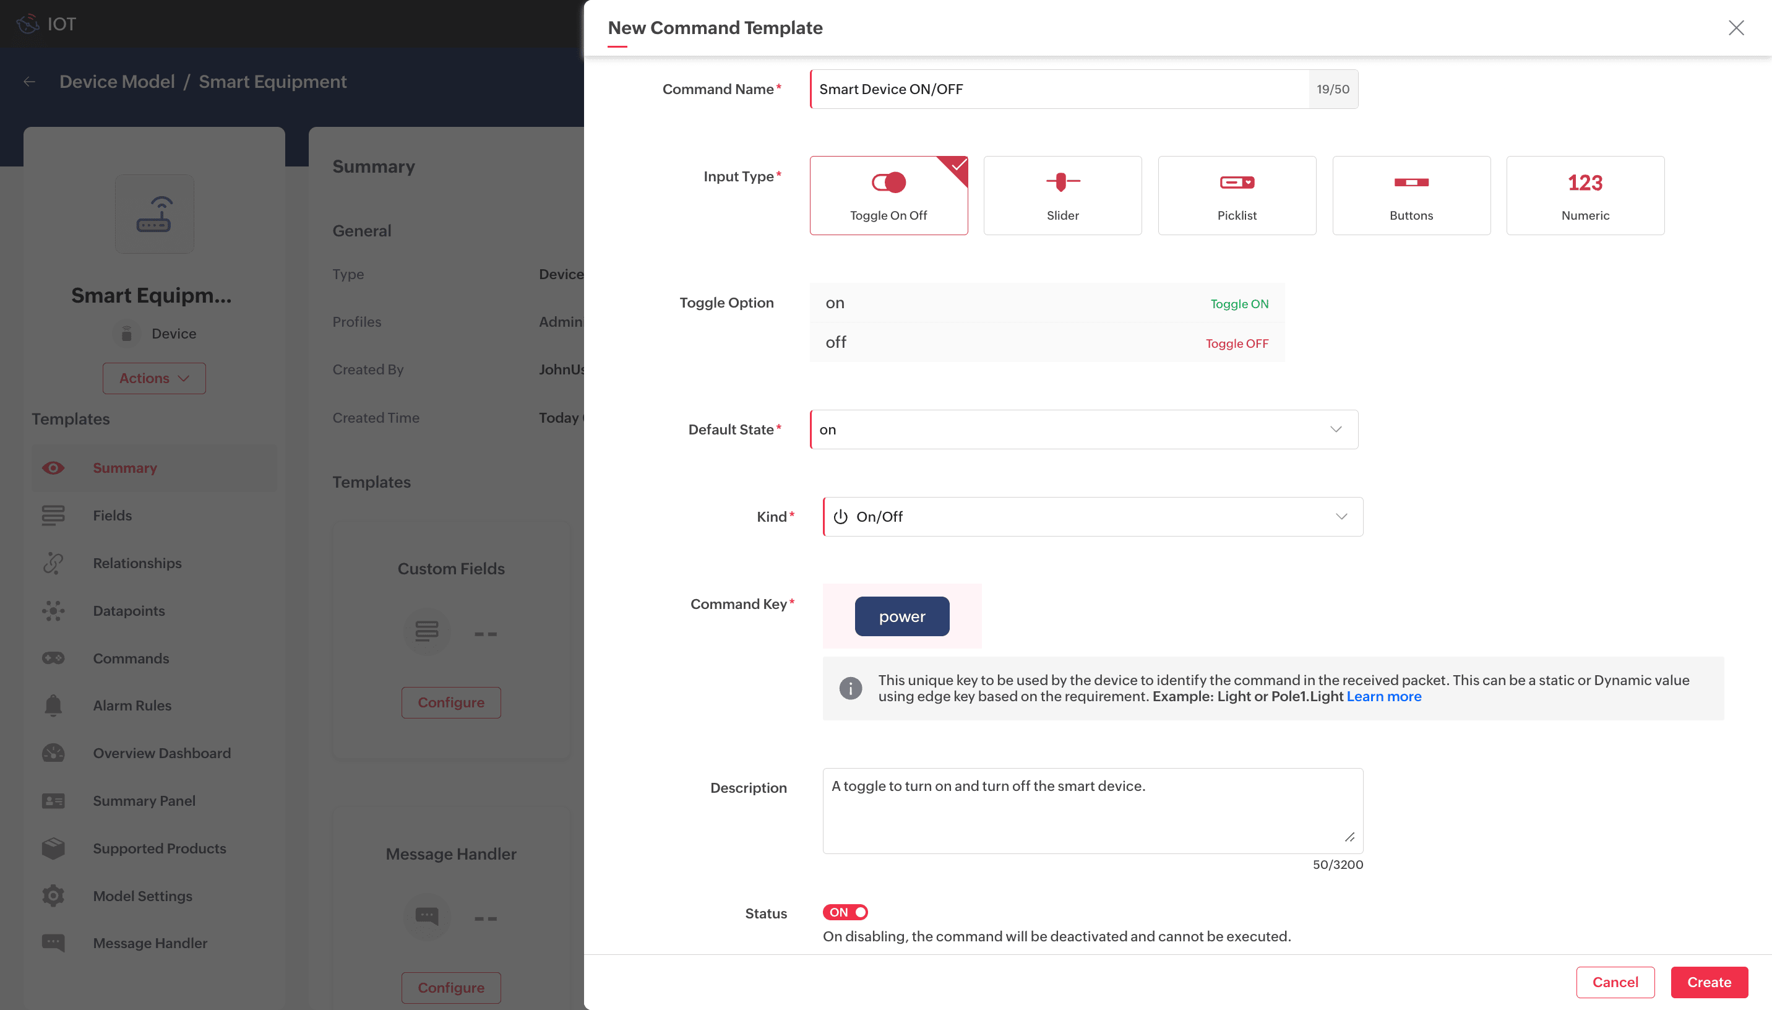This screenshot has height=1010, width=1772.
Task: Click the Alarm Rules bell icon
Action: click(x=53, y=706)
